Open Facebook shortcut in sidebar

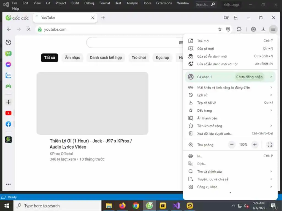click(8, 124)
